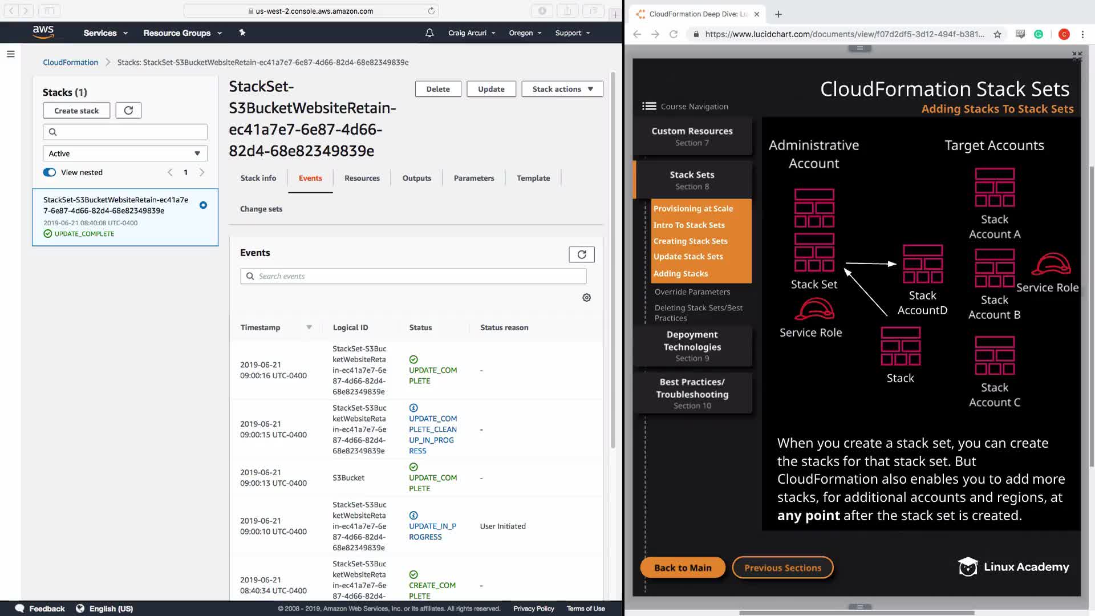This screenshot has width=1095, height=616.
Task: Open the Course Navigation list icon
Action: [649, 106]
